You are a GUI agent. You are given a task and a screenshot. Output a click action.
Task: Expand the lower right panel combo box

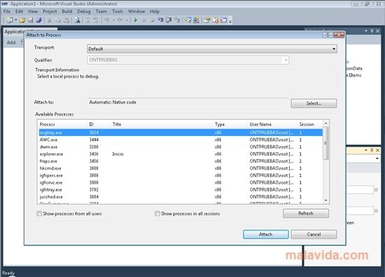point(377,158)
